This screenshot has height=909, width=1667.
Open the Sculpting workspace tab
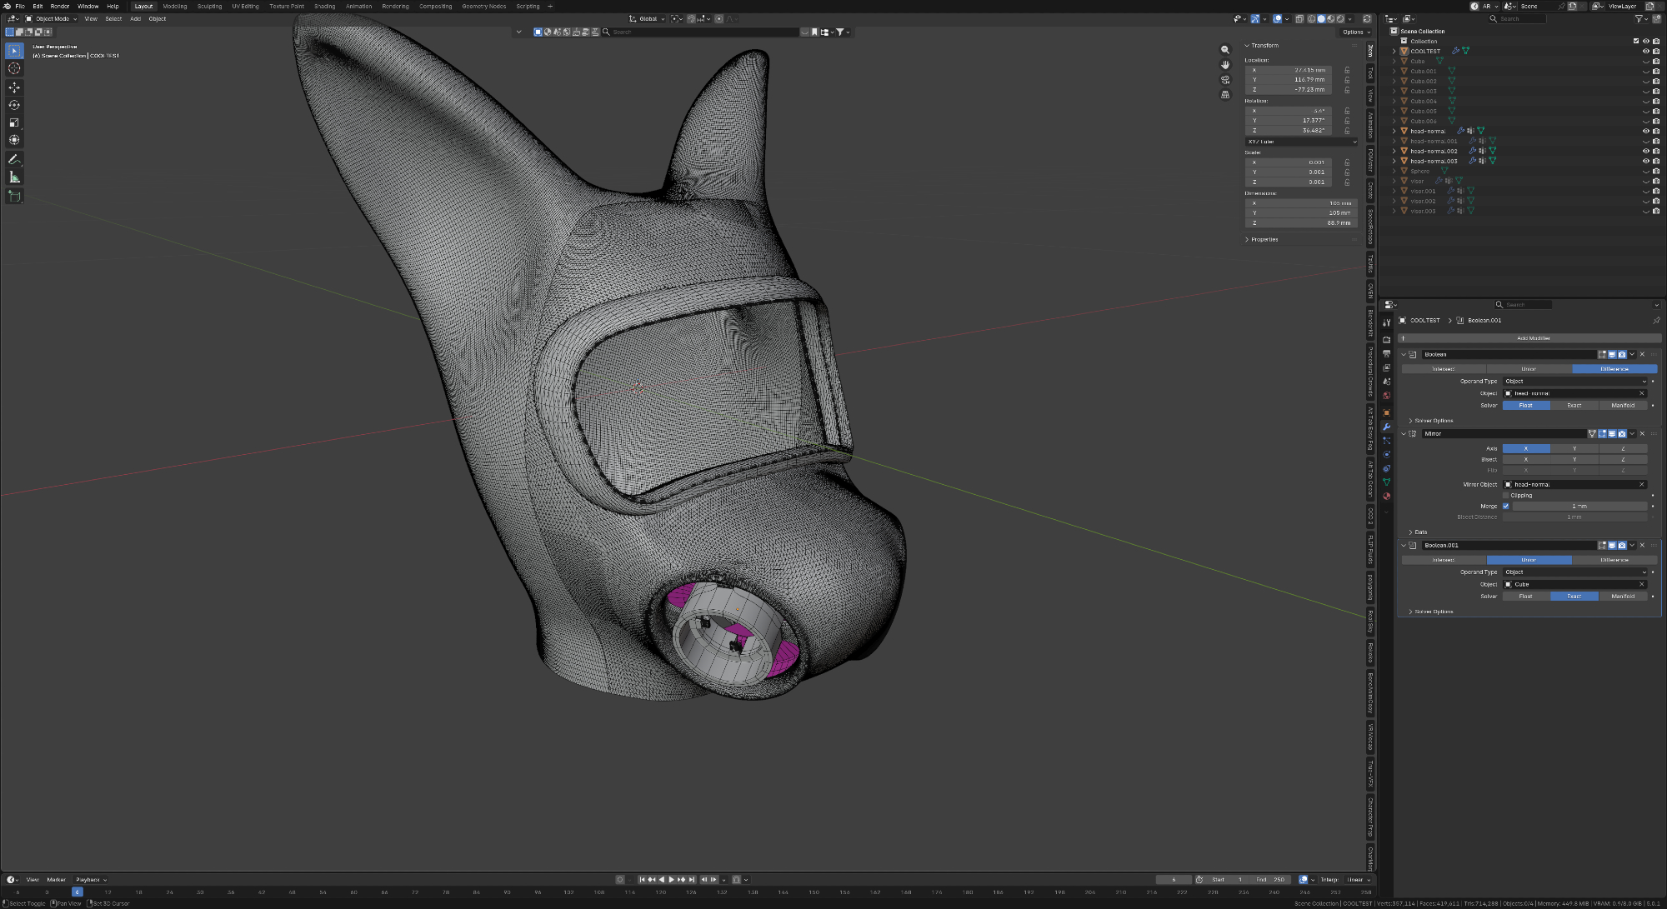(x=209, y=6)
